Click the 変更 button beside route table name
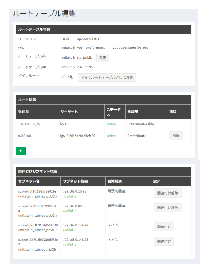 [x=103, y=58]
